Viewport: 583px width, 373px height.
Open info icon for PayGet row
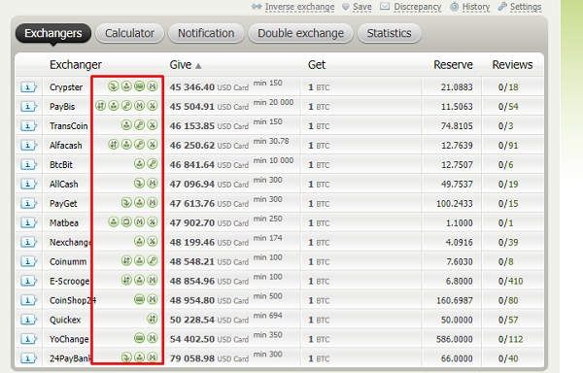(28, 203)
